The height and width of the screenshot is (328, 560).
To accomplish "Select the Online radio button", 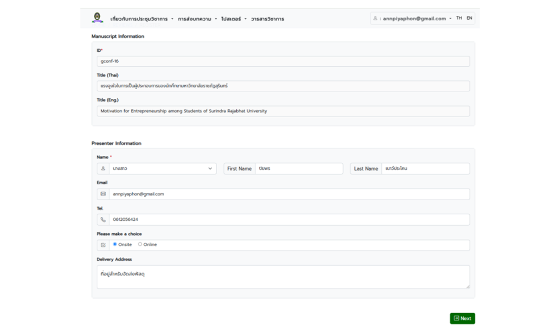I will pyautogui.click(x=140, y=244).
